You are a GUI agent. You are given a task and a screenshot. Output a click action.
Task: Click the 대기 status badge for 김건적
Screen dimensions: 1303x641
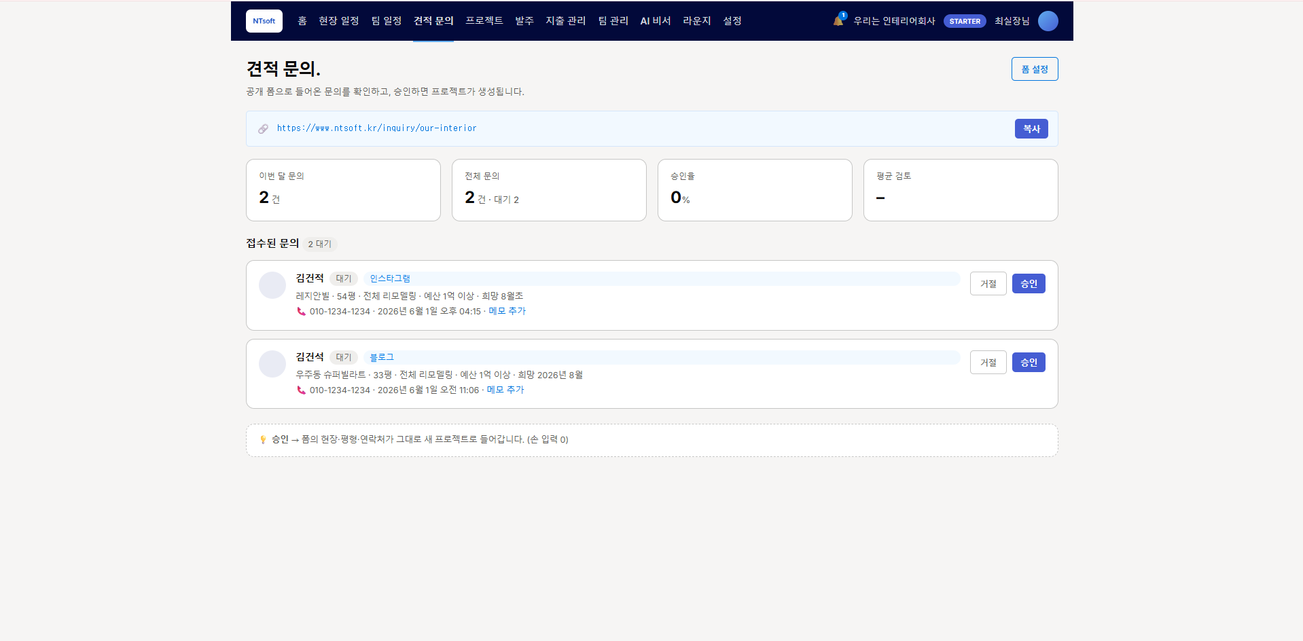point(344,278)
